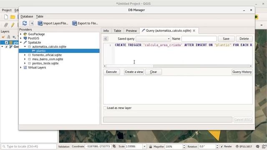This screenshot has width=267, height=150.
Task: Click Import Layer/File toolbar button
Action: 53,23
